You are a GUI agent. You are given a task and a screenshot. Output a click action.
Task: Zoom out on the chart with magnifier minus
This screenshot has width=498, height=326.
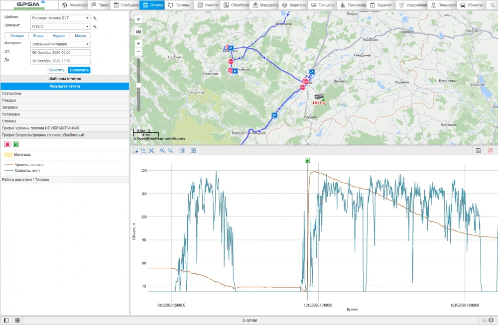(x=170, y=150)
